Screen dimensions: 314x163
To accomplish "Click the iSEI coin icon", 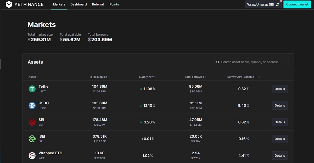I will (x=32, y=139).
